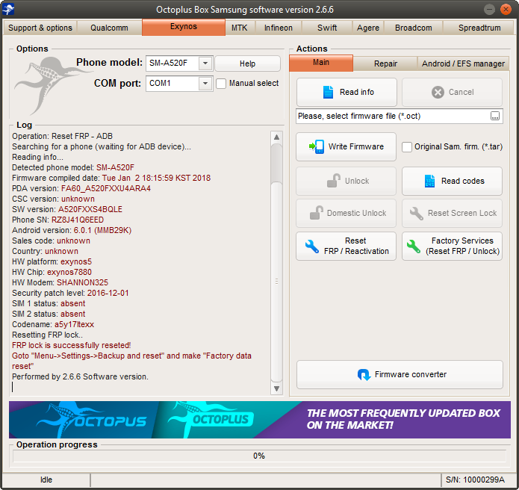Switch to the Broadcom tab
The height and width of the screenshot is (490, 519).
414,28
